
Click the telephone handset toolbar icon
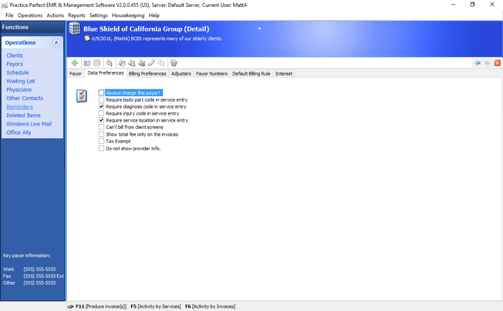click(152, 63)
